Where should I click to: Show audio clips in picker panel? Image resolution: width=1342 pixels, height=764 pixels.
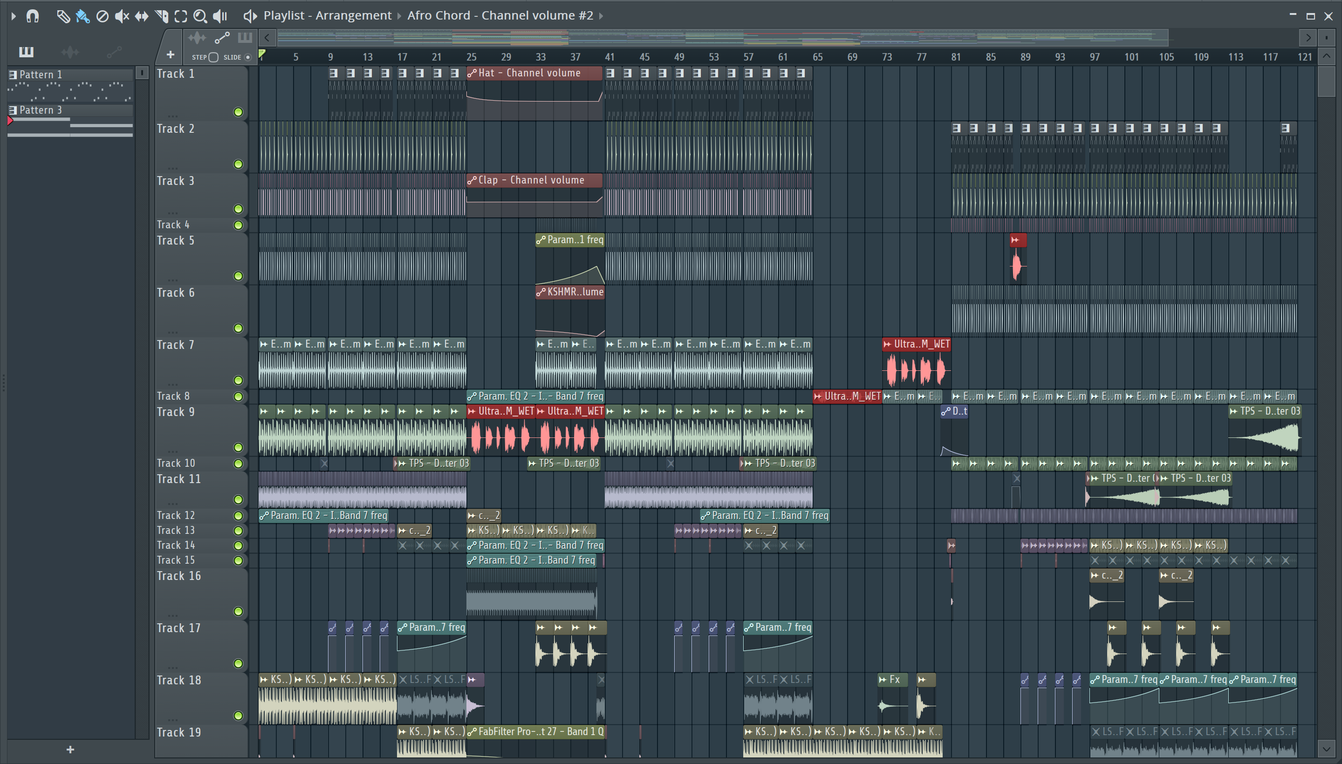click(70, 51)
